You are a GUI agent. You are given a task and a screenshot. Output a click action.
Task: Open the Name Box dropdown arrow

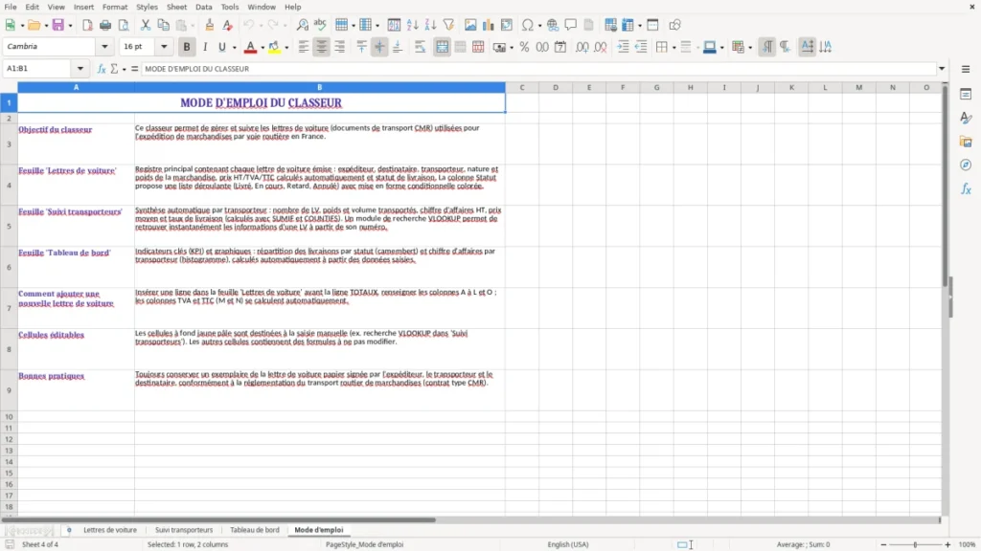click(x=80, y=69)
